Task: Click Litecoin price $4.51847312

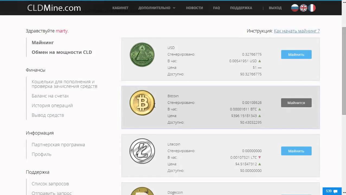Action: pyautogui.click(x=246, y=164)
